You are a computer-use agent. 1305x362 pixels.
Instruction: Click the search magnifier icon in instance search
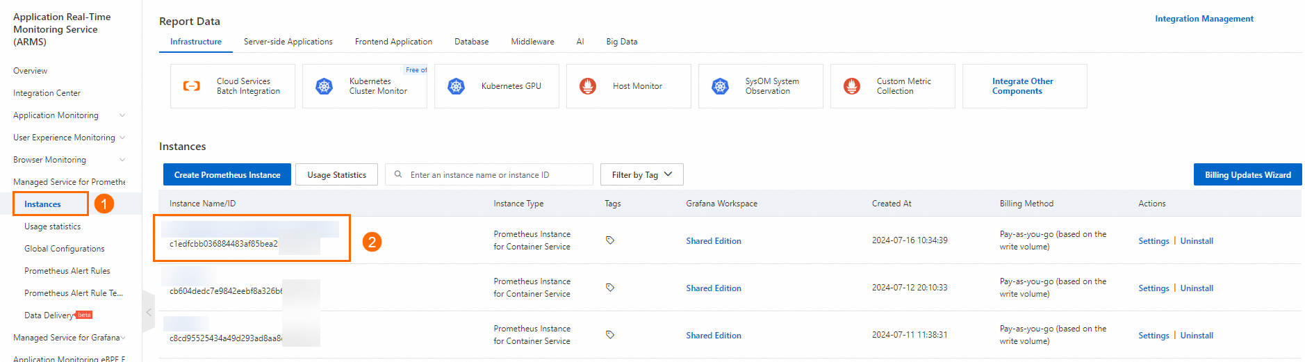click(398, 174)
